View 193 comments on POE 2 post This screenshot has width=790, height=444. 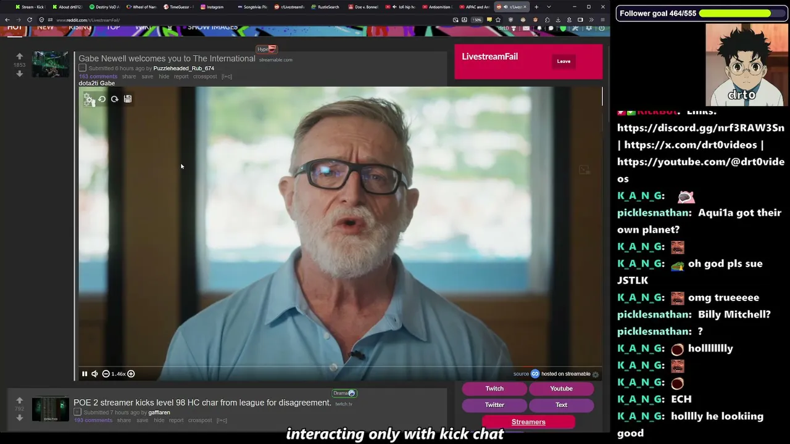[93, 421]
